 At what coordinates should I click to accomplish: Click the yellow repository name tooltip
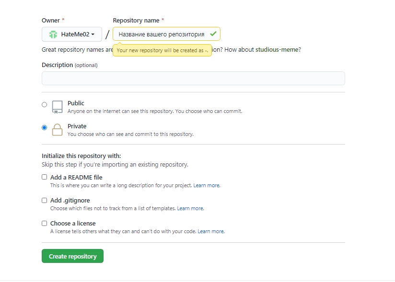[163, 50]
